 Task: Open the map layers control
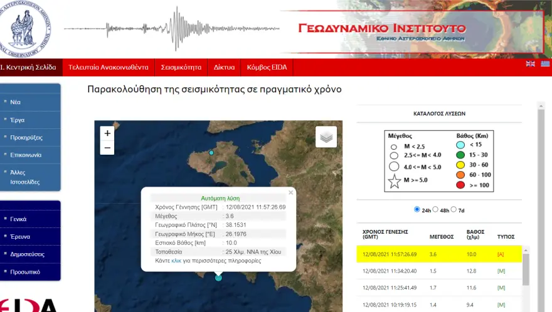(326, 137)
